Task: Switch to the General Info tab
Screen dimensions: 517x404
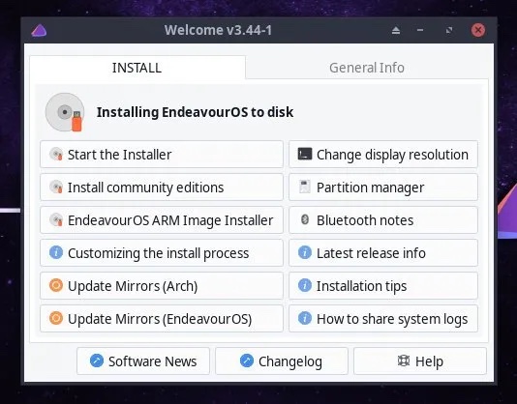Action: pyautogui.click(x=367, y=68)
